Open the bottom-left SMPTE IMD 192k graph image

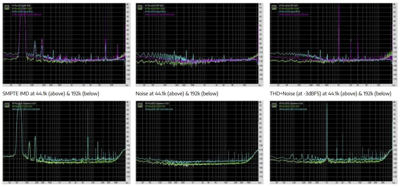pos(66,142)
